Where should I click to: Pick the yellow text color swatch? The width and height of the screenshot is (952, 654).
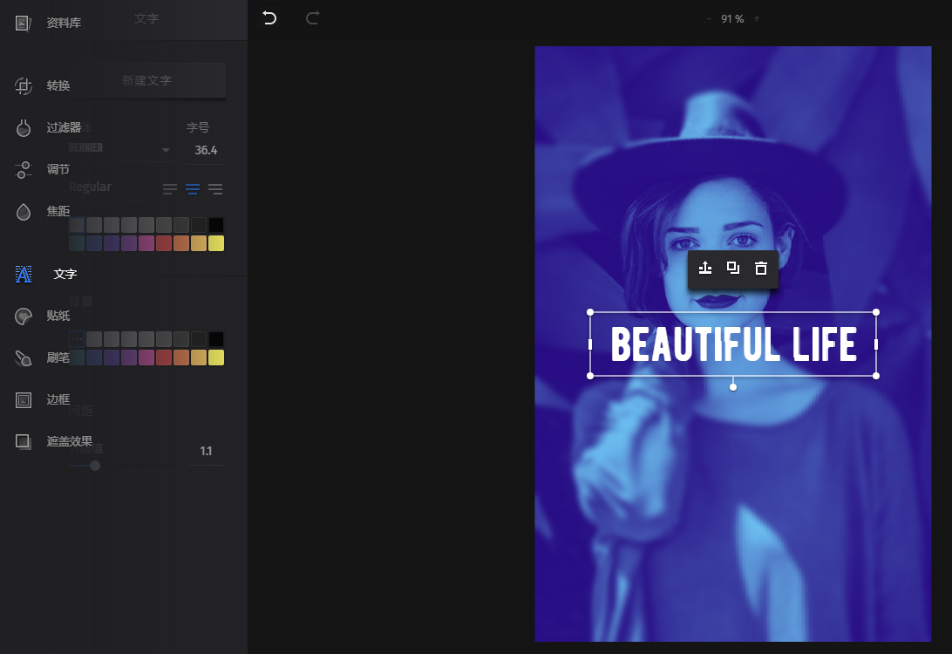click(216, 243)
